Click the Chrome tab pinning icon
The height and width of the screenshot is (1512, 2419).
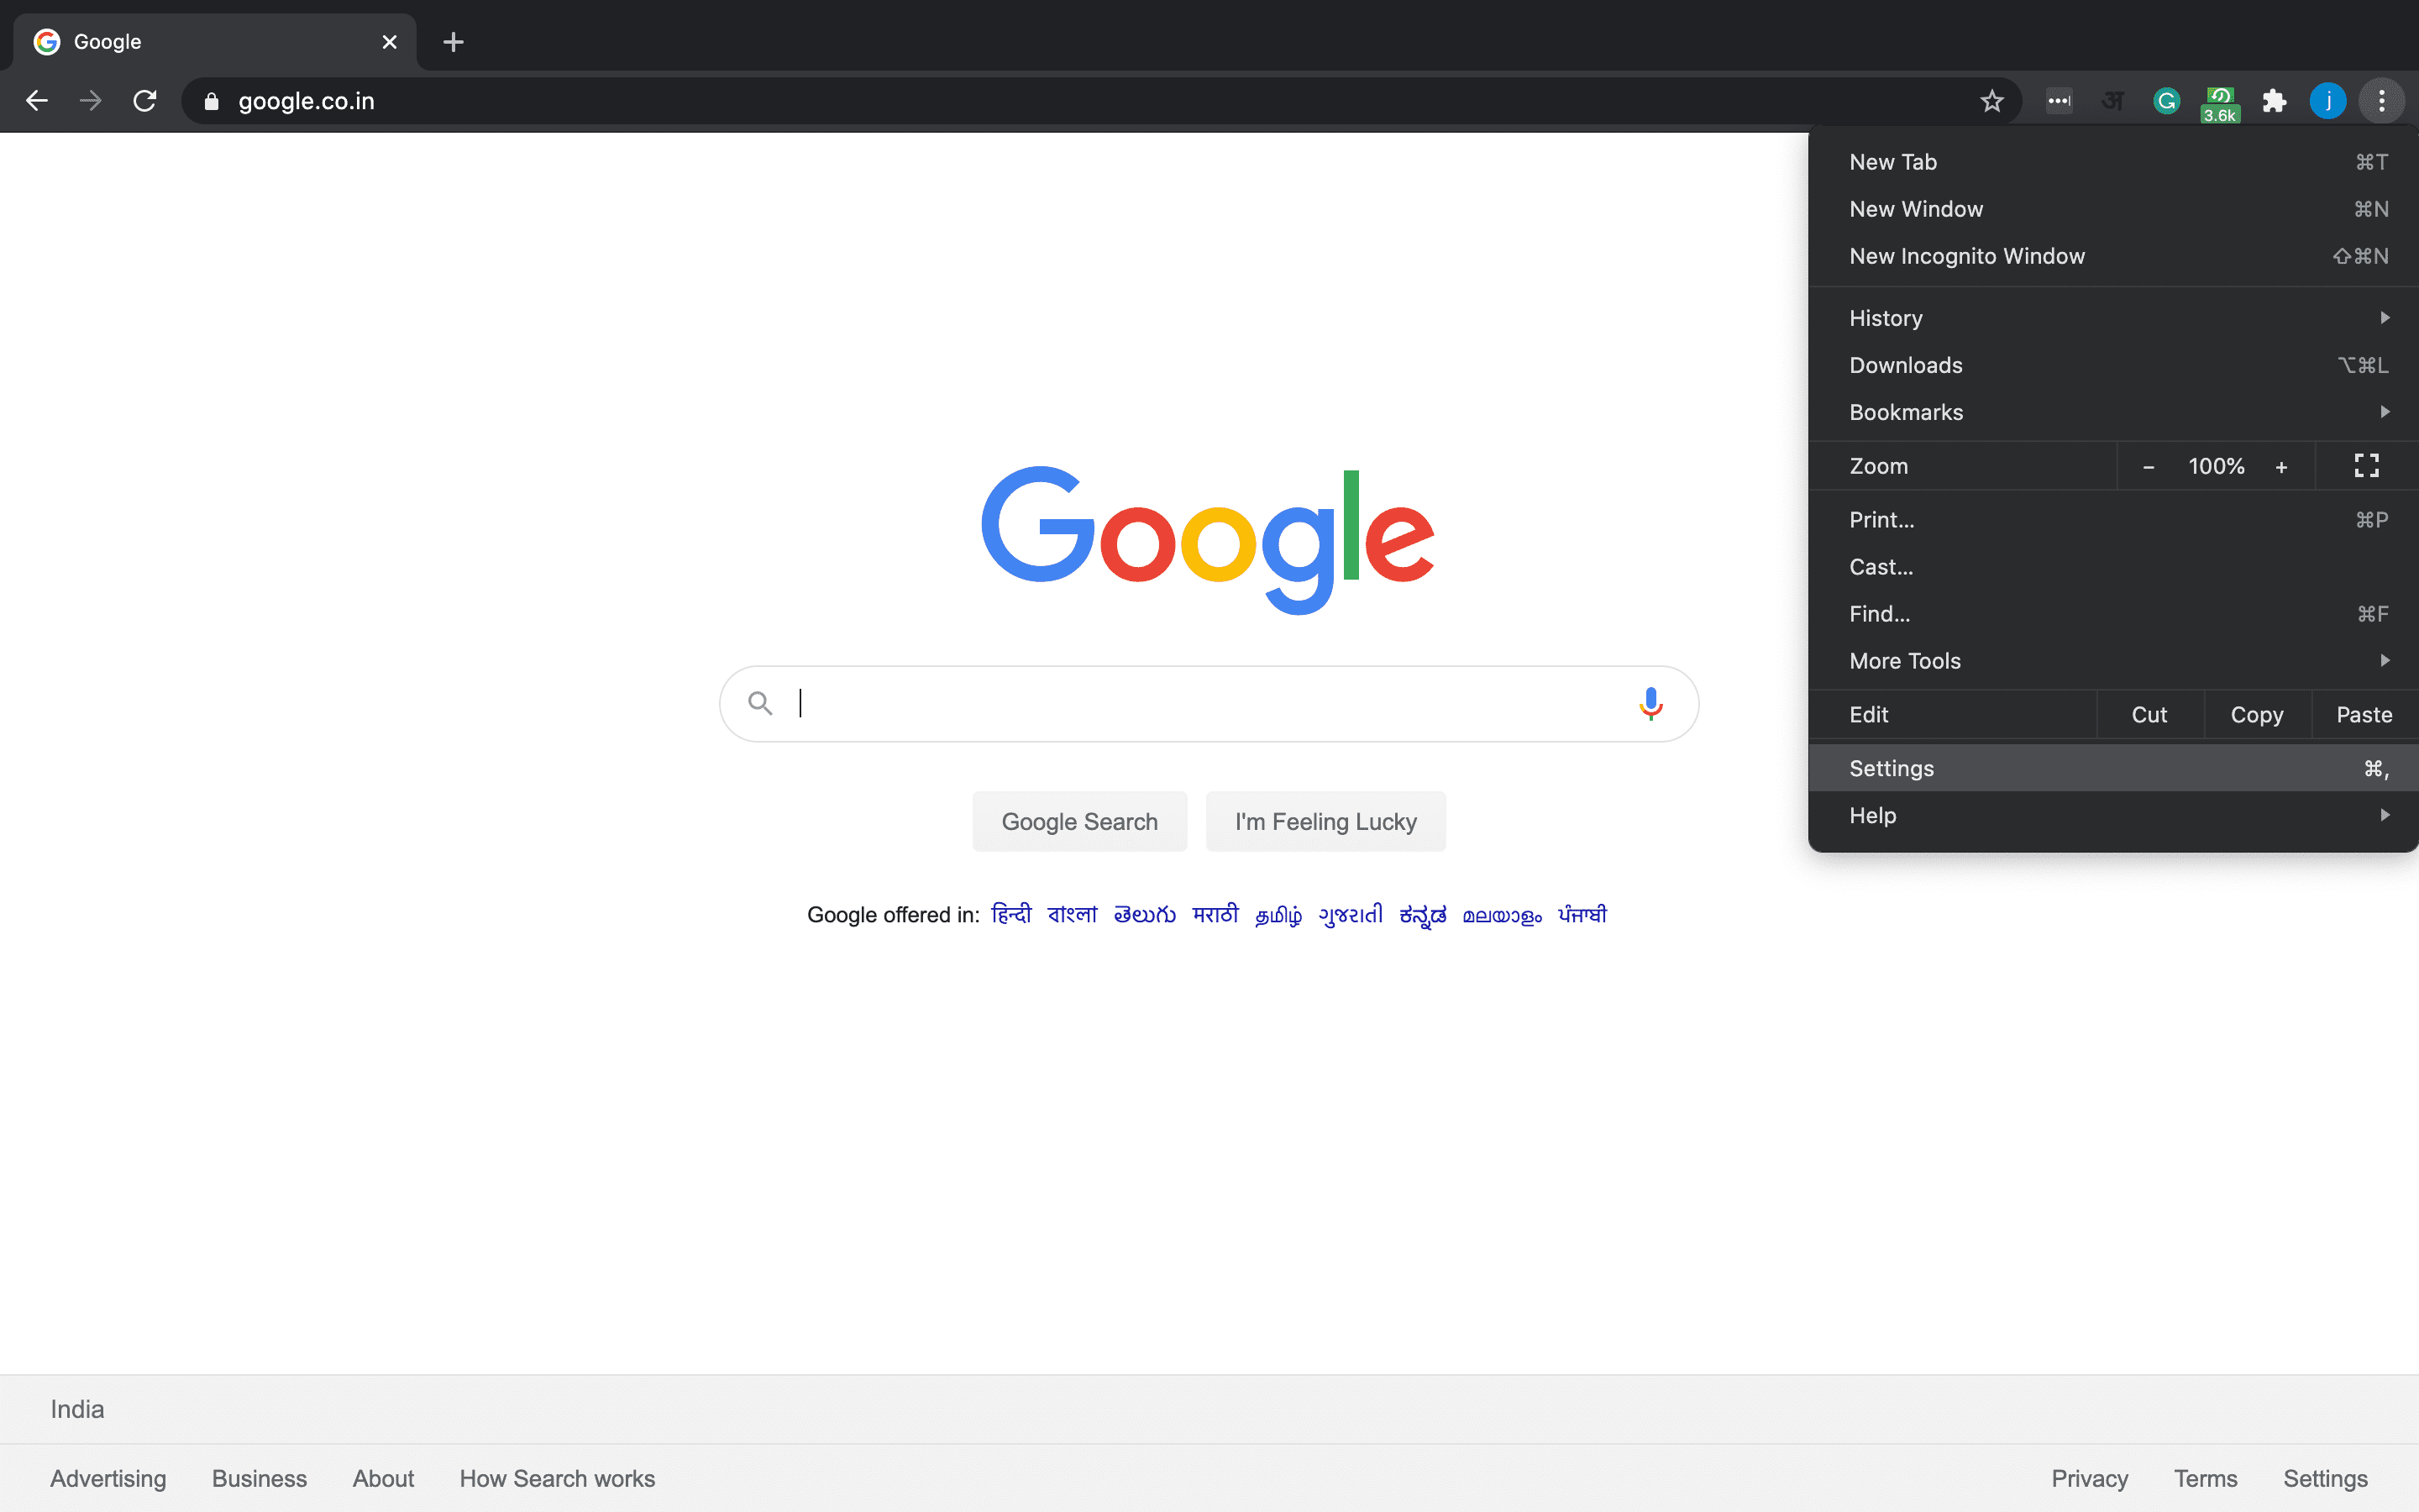pos(2276,101)
